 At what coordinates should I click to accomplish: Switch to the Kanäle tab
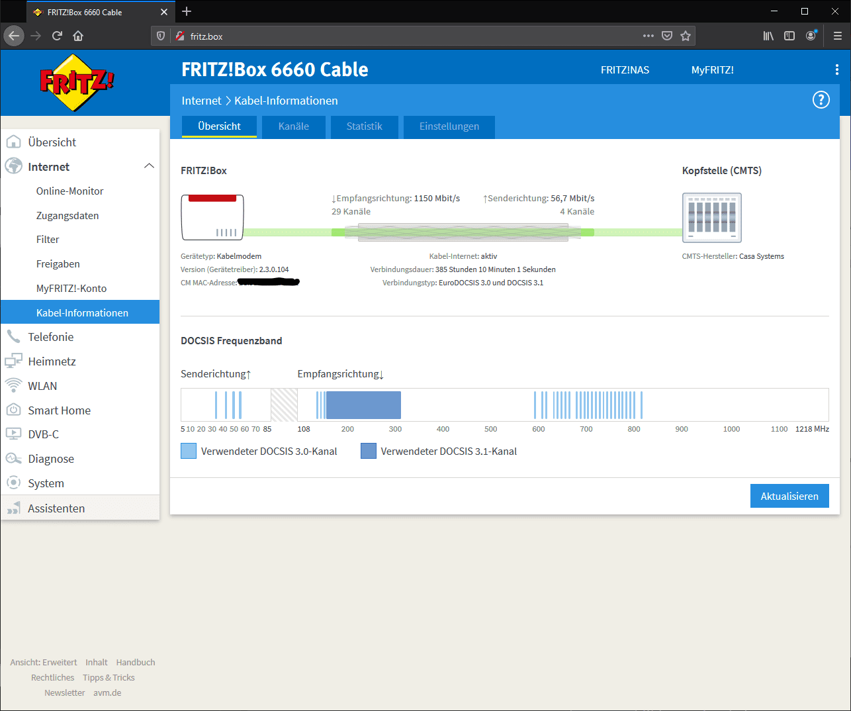(294, 126)
